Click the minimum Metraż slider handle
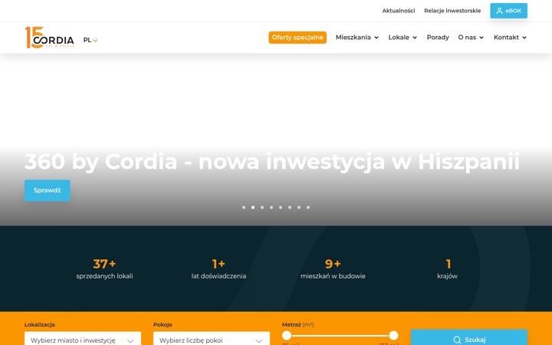Viewport: 552px width, 345px height. (x=287, y=336)
